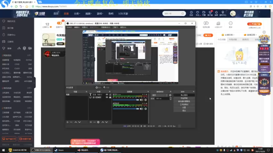Viewport: 273px width, 153px height.
Task: Toggle lock on display capture source
Action: (110, 97)
